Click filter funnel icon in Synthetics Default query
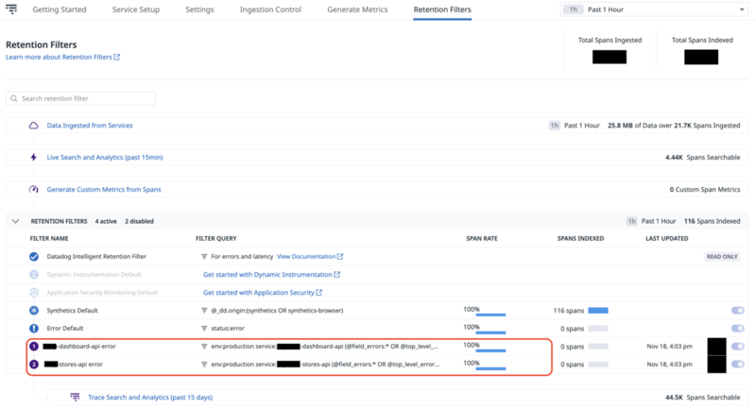The height and width of the screenshot is (408, 756). click(x=204, y=311)
